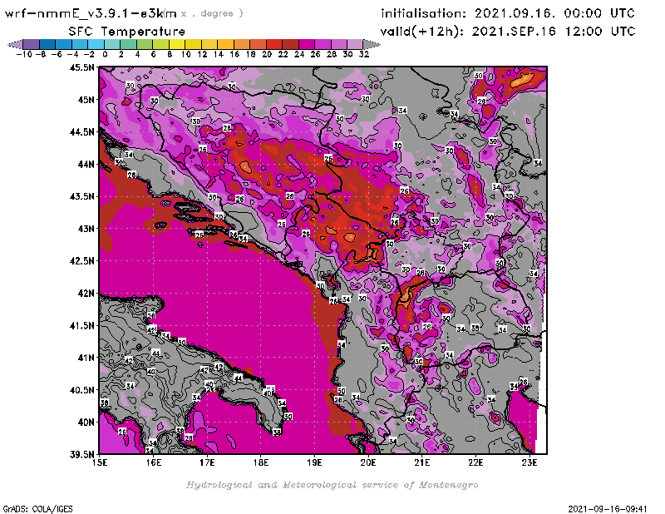Image resolution: width=665 pixels, height=514 pixels.
Task: Click the '22E' longitude axis label
Action: (x=475, y=462)
